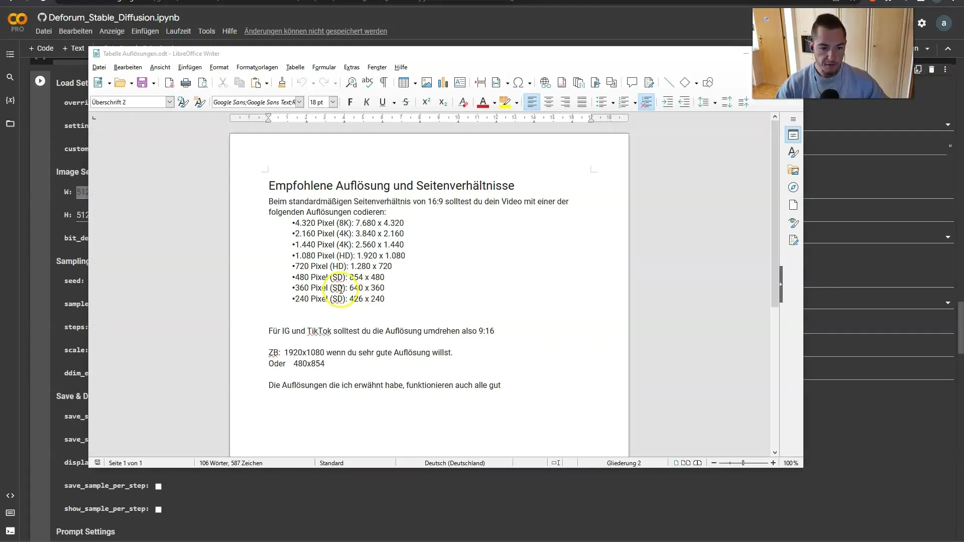Click the Insert Chart icon
Image resolution: width=964 pixels, height=542 pixels.
pos(443,83)
